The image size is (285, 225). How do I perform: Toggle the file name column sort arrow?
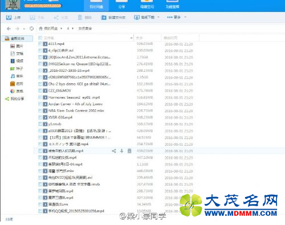click(131, 38)
